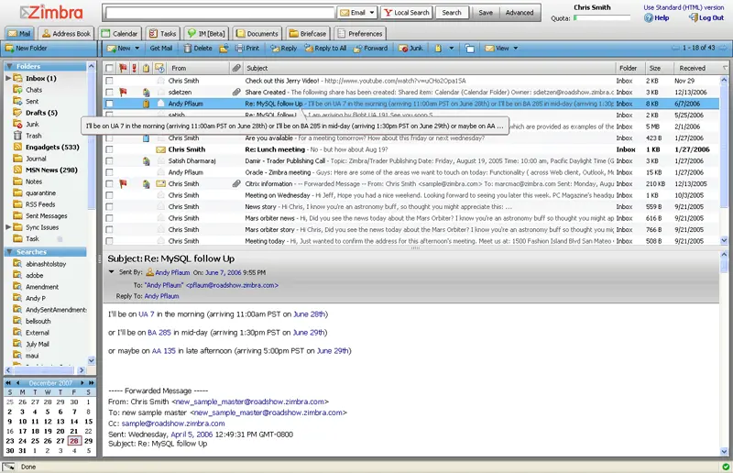Switch to the Calendar tab

tap(120, 33)
